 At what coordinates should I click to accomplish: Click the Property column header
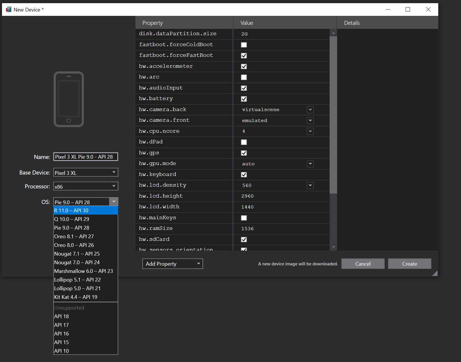click(x=184, y=23)
